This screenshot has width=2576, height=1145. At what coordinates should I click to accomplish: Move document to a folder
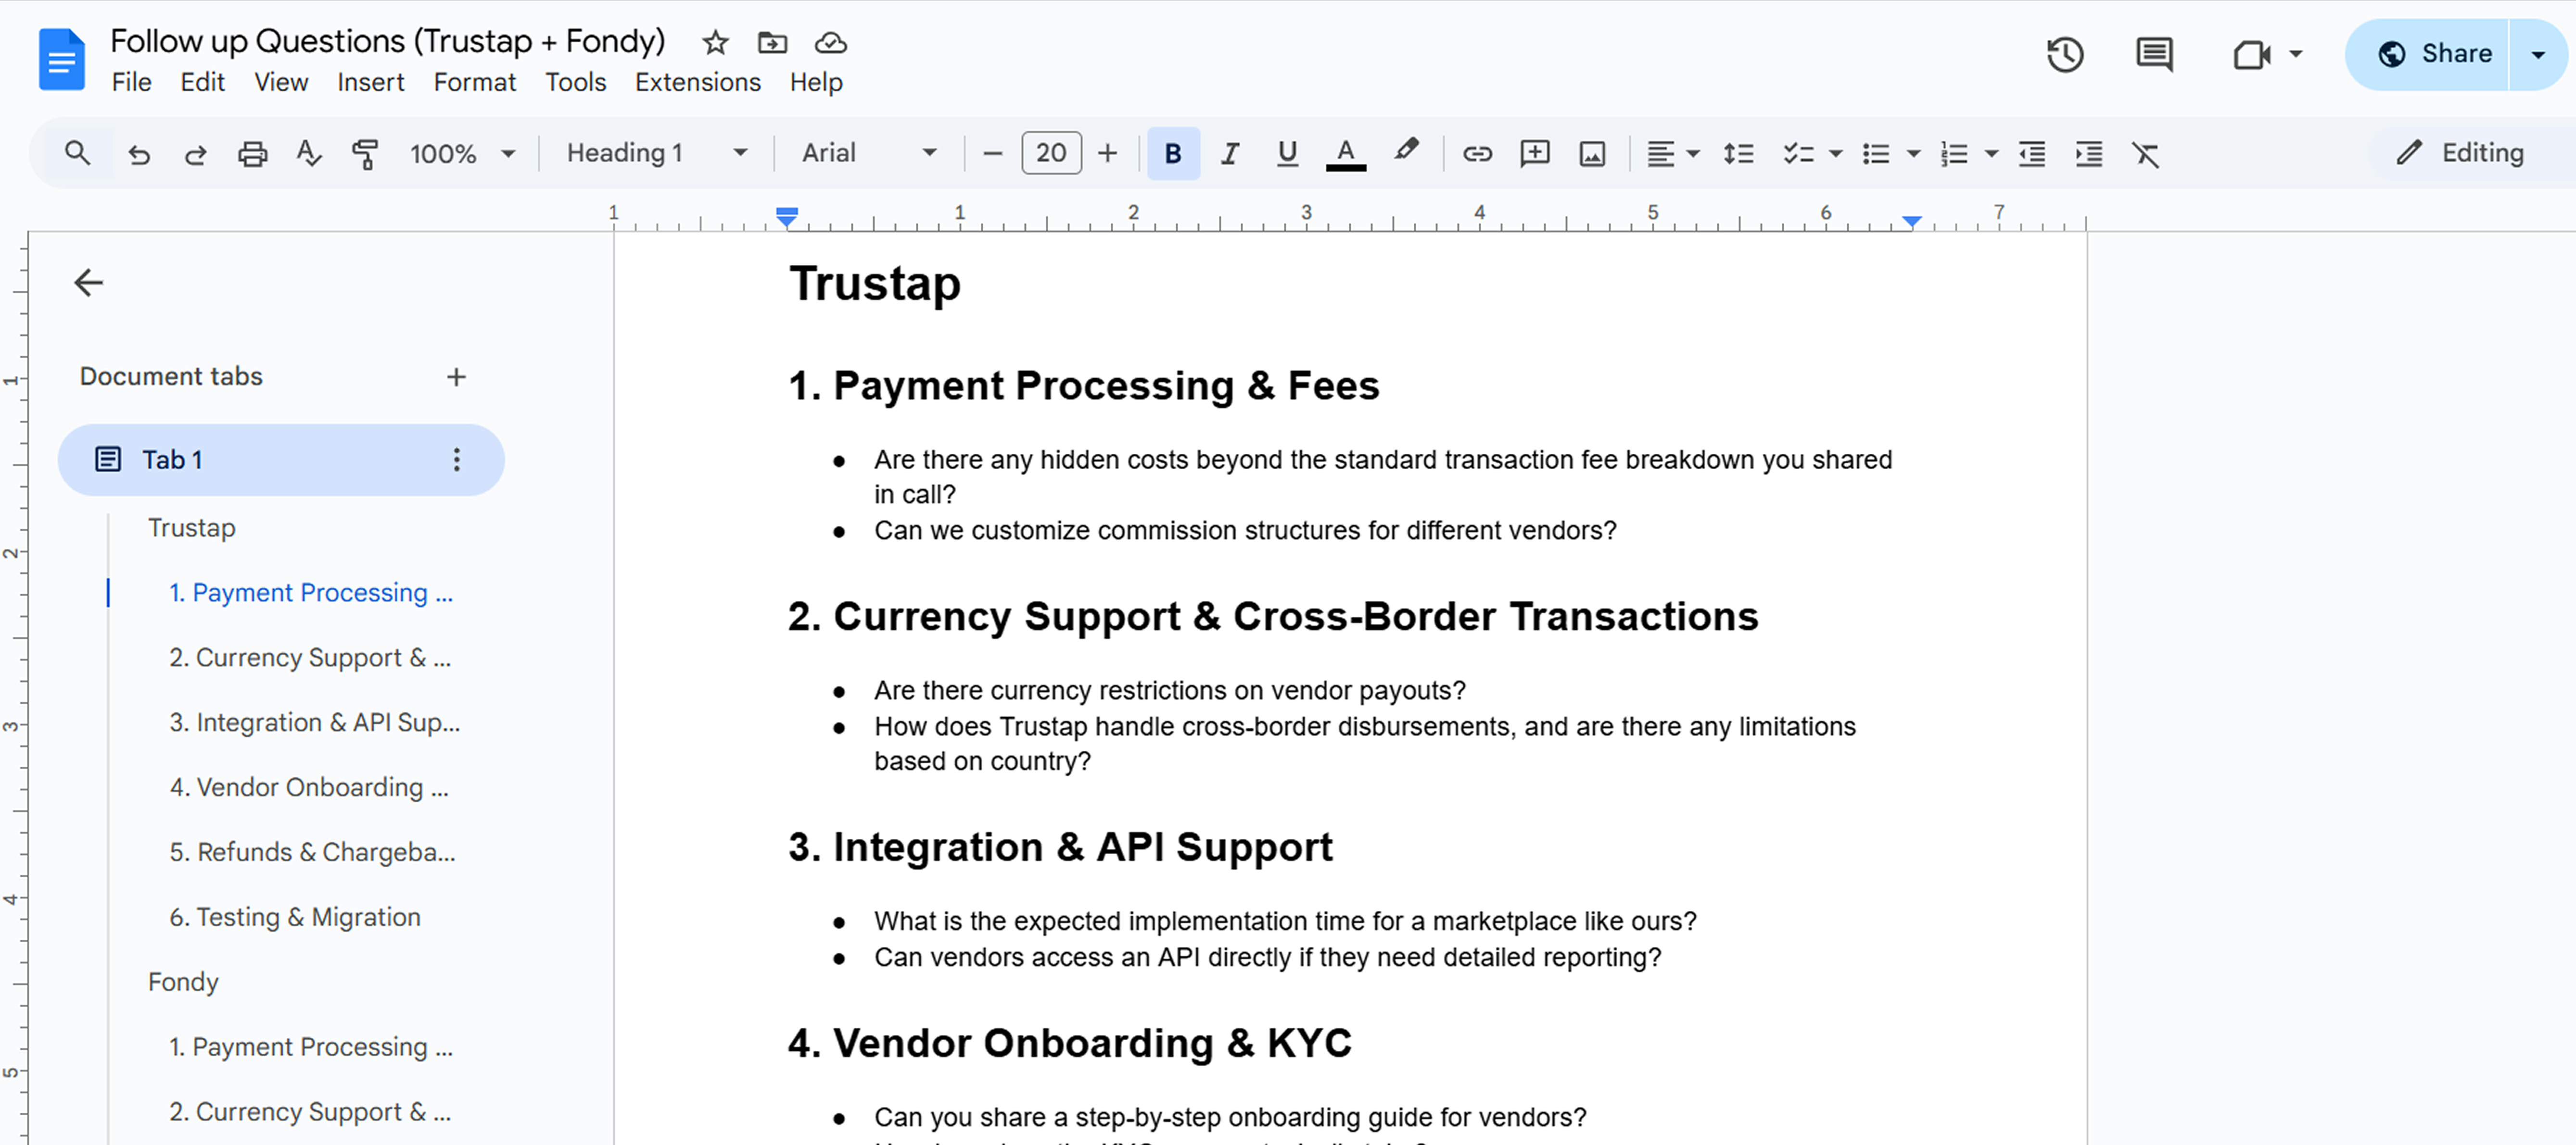tap(772, 43)
